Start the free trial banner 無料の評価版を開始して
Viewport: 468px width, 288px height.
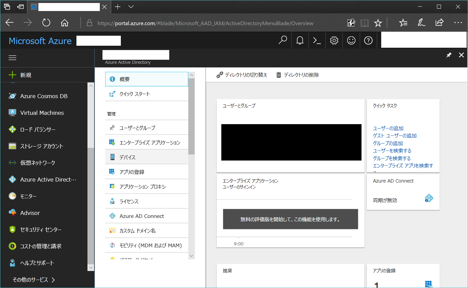(x=290, y=219)
